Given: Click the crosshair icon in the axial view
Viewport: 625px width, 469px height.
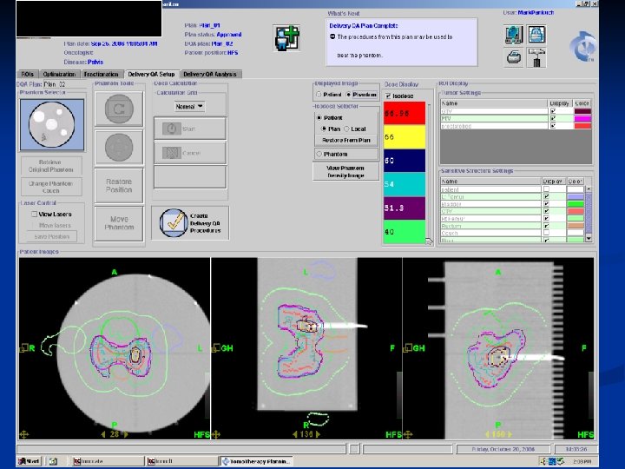Looking at the screenshot, I should click(x=24, y=434).
